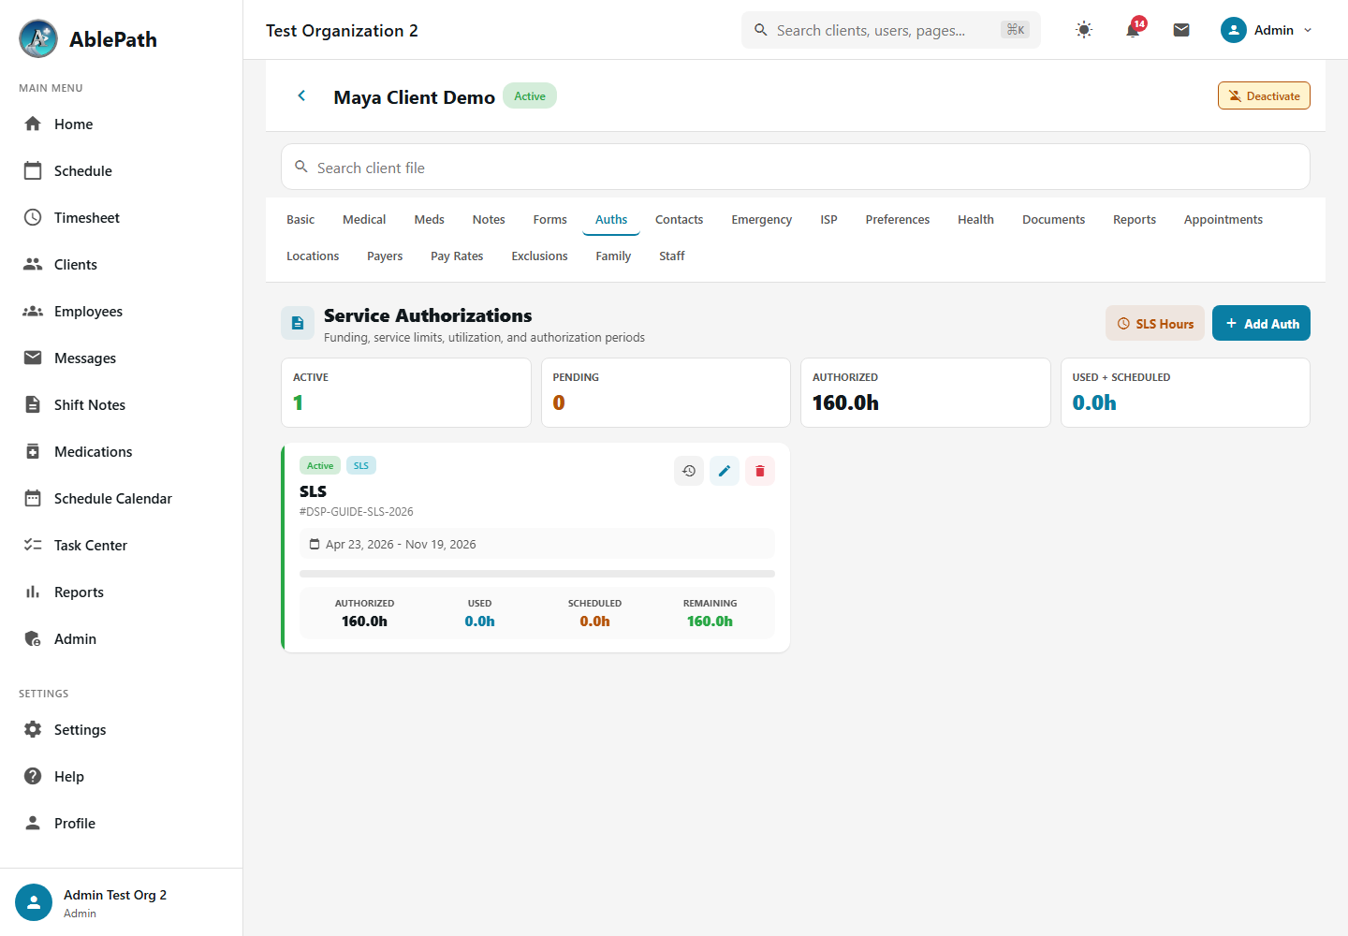Open Settings in the sidebar
Screen dimensions: 1348x936
tap(122, 730)
